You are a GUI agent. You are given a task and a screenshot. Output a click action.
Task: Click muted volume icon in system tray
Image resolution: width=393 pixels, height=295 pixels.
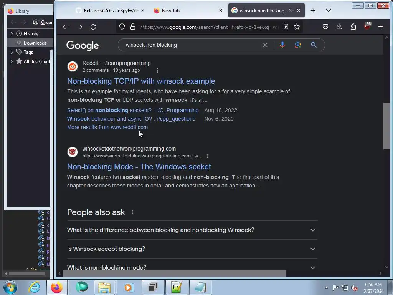coord(354,288)
